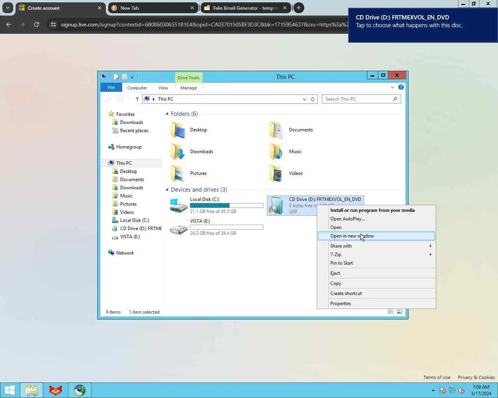The image size is (498, 398).
Task: Select Properties in the context menu
Action: pyautogui.click(x=376, y=304)
